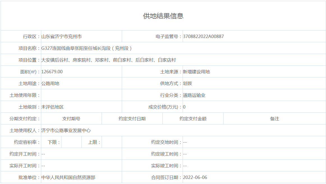This screenshot has height=184, width=326.
Task: Select the electronic supervision number 3708822022A00887
Action: pos(203,37)
